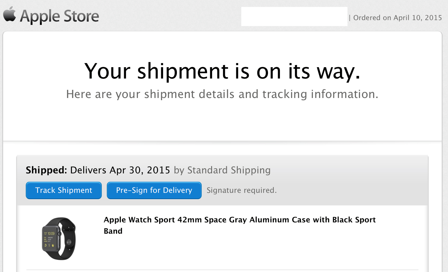Click the separator before Ordered on
The height and width of the screenshot is (272, 448).
pyautogui.click(x=350, y=18)
